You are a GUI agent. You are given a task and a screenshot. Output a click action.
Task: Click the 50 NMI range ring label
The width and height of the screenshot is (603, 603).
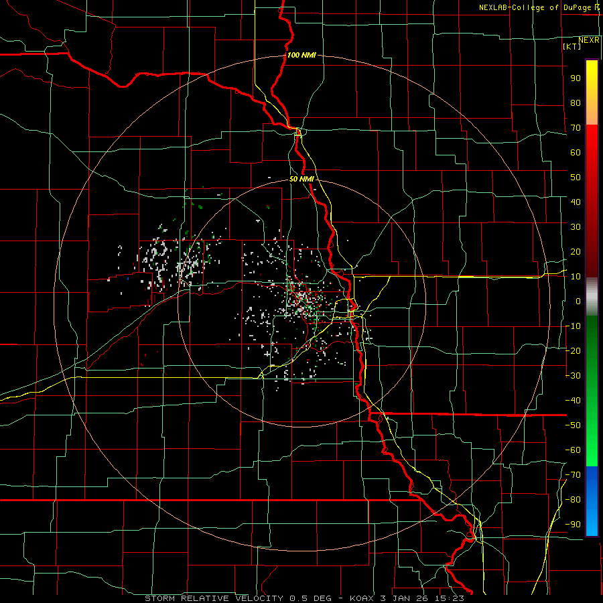pos(301,179)
